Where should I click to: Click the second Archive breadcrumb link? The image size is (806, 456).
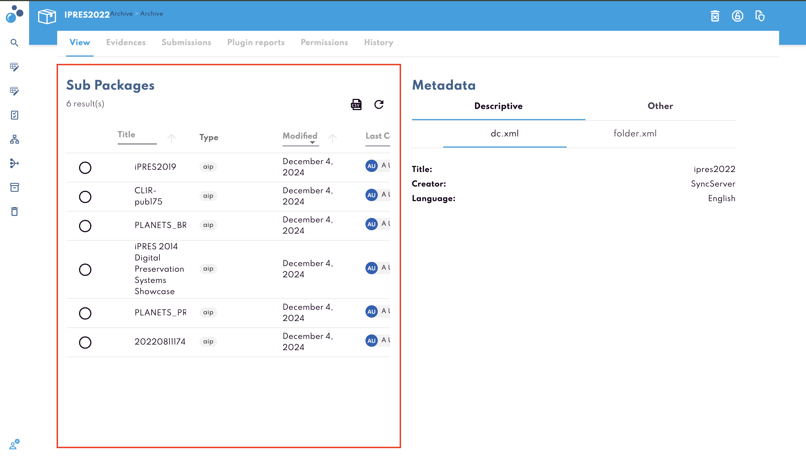click(x=152, y=14)
